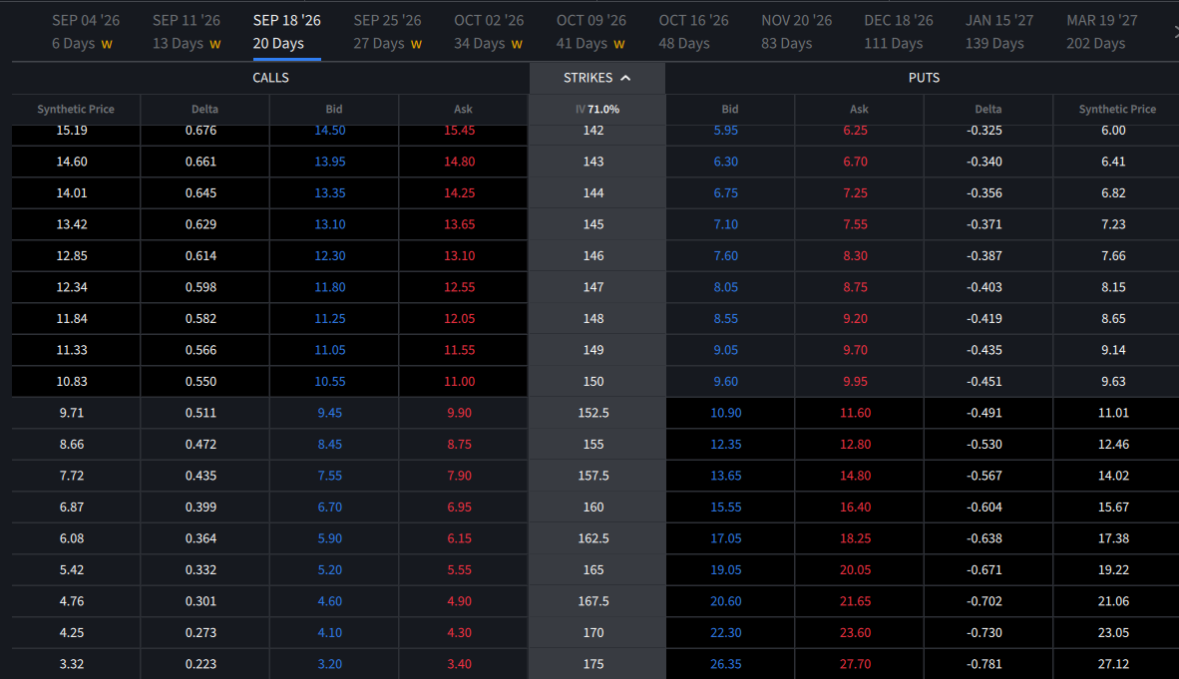Screen dimensions: 1179x679
Task: Click the puts Ask column header
Action: tap(859, 109)
